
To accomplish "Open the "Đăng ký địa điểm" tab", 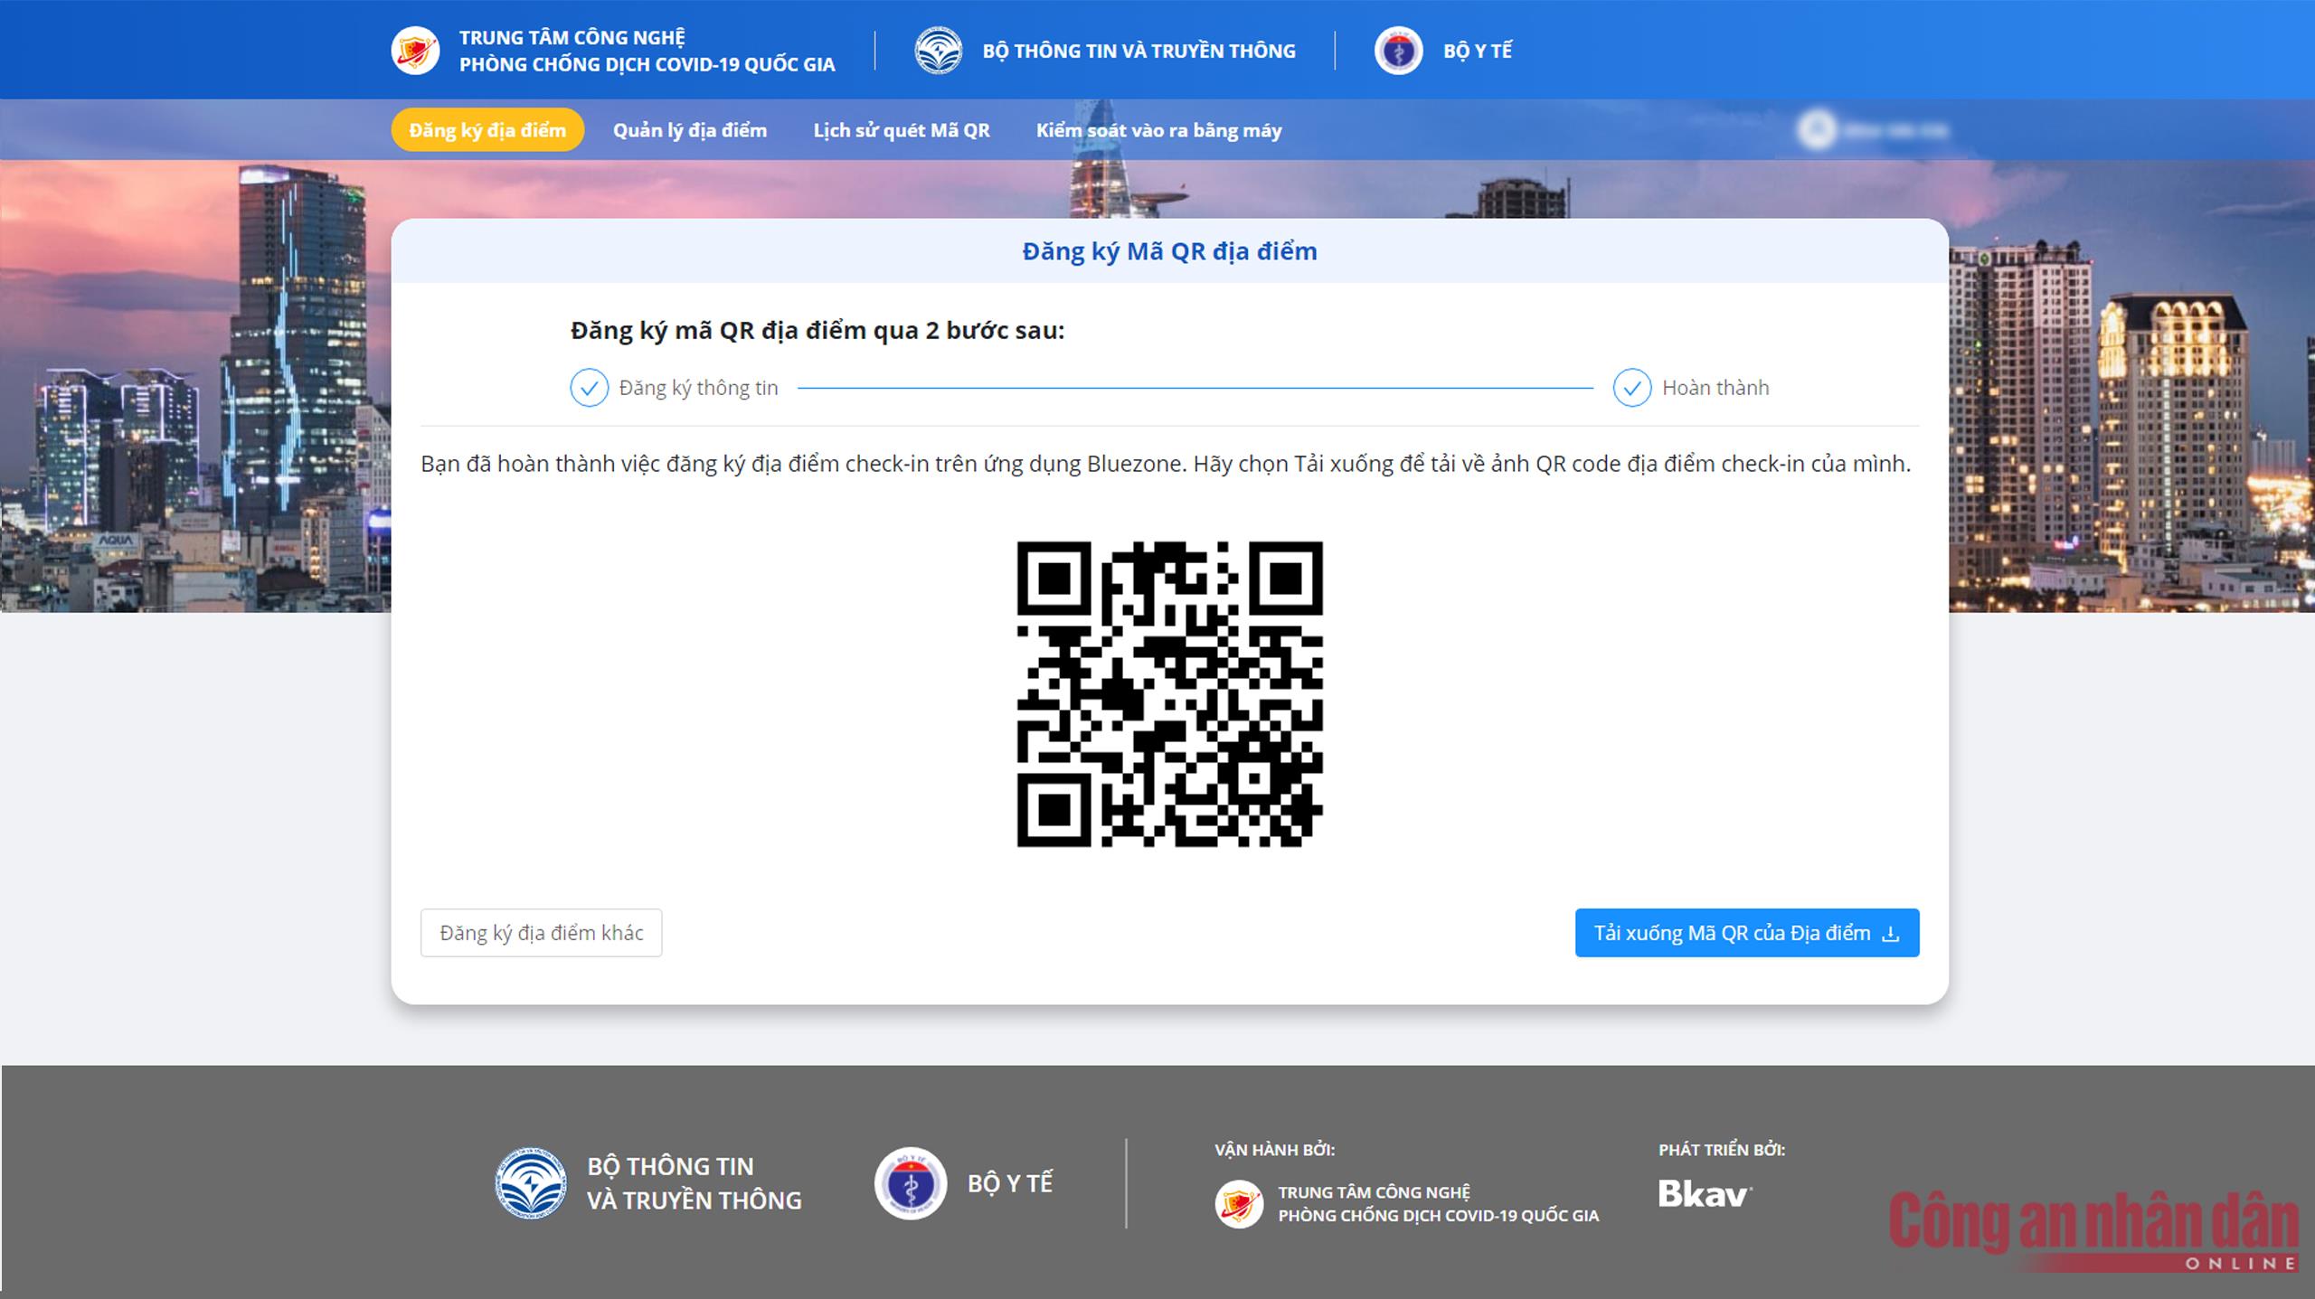I will 487,130.
